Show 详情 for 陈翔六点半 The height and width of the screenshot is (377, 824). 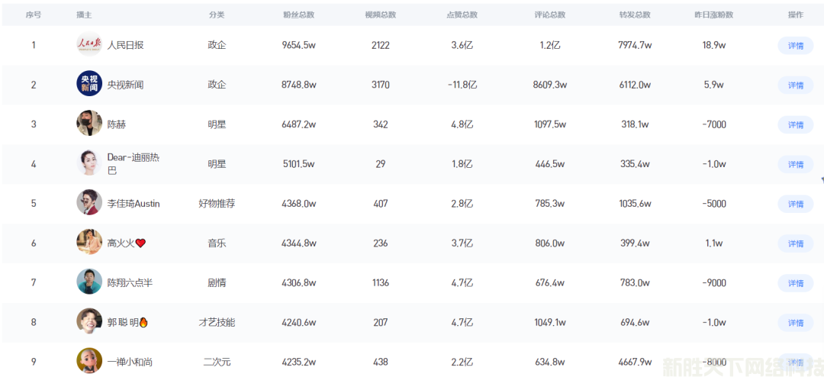click(795, 283)
